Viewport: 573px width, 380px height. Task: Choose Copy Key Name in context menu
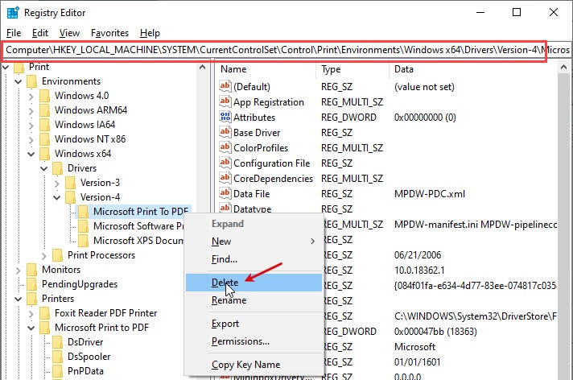(x=254, y=365)
